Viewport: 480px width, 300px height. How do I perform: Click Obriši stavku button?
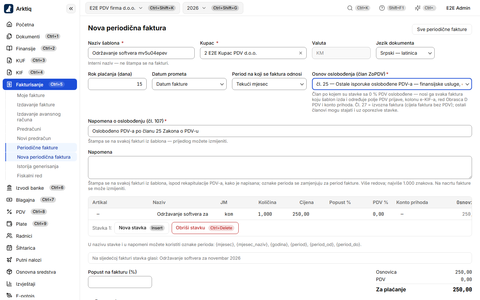coord(205,228)
